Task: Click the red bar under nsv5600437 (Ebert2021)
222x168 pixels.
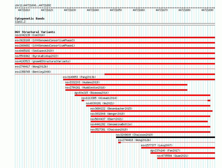Action: tap(149, 121)
